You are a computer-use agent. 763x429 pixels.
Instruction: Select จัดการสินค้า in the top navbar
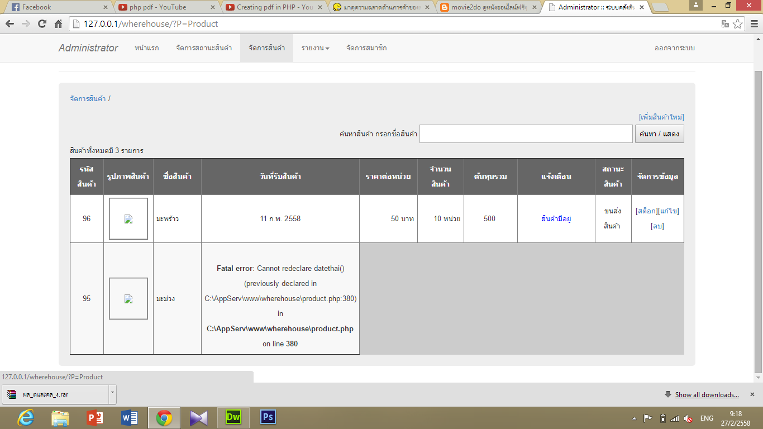point(267,48)
